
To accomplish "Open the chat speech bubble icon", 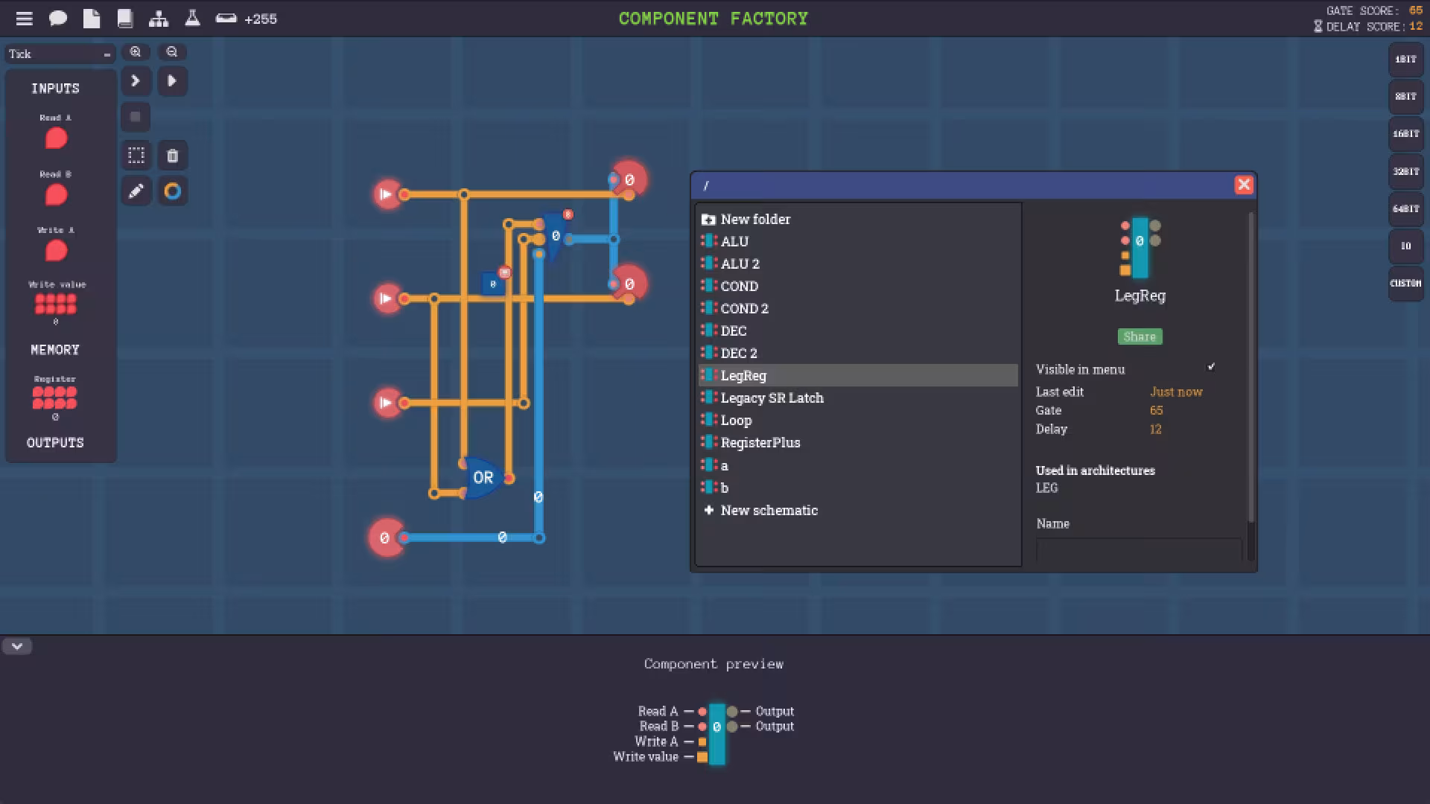I will click(x=58, y=19).
